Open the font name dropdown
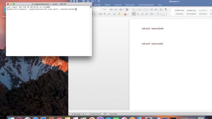The height and width of the screenshot is (119, 212). [100, 9]
